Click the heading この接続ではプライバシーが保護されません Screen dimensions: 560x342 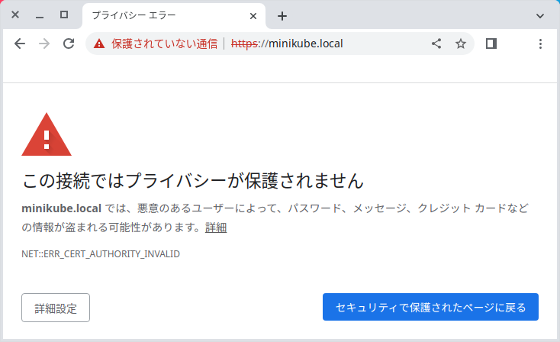pyautogui.click(x=193, y=180)
